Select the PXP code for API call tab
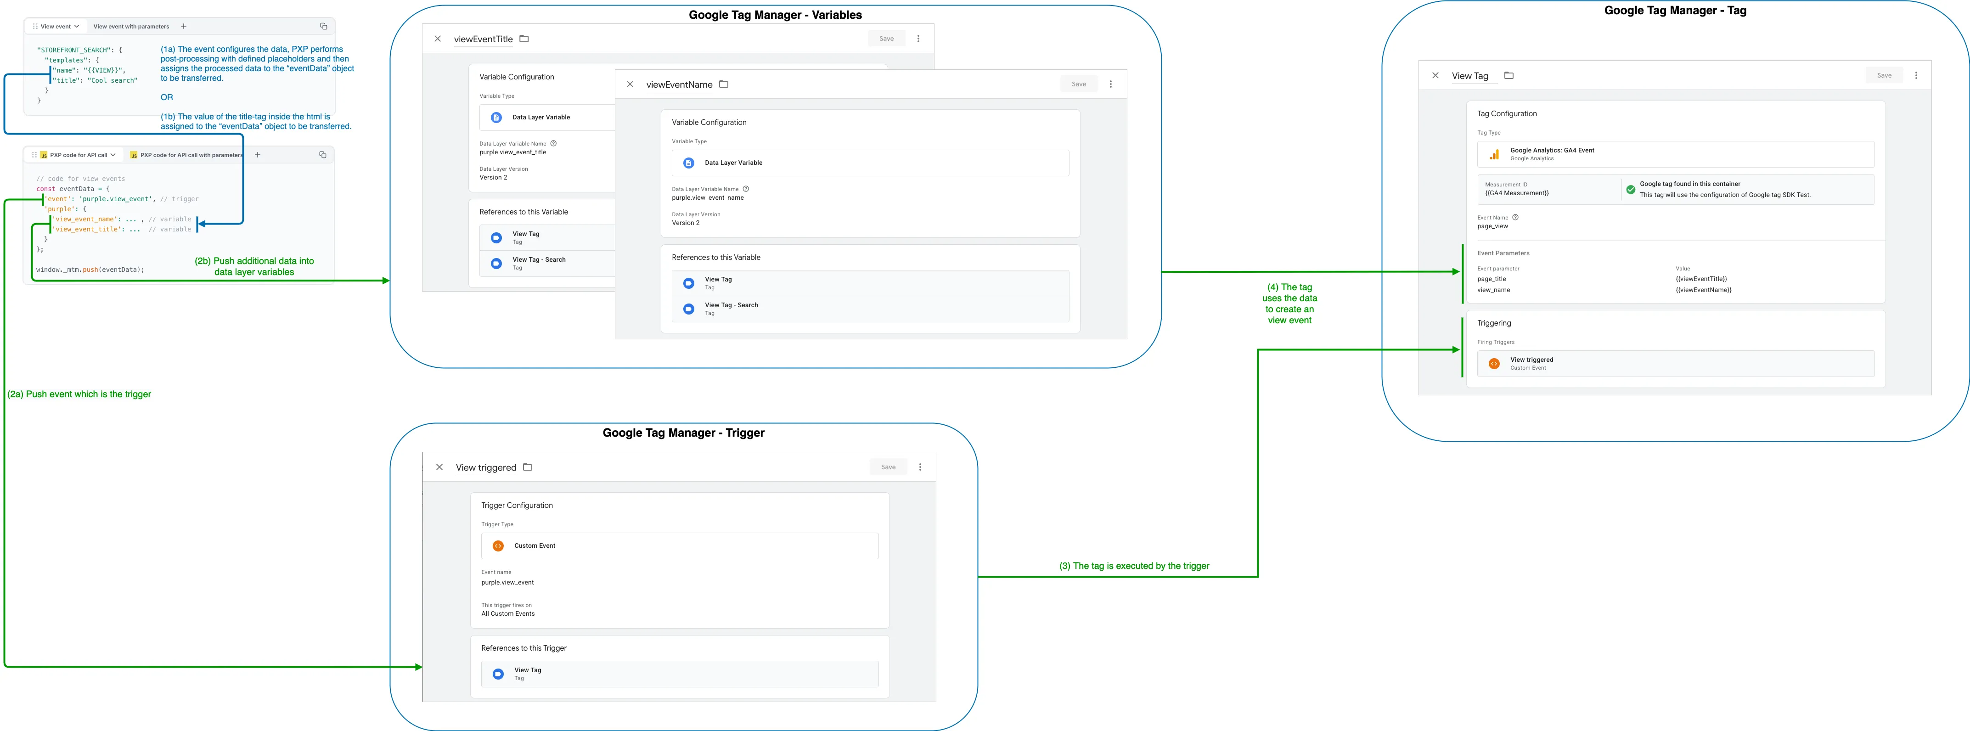The image size is (1970, 731). pyautogui.click(x=73, y=154)
